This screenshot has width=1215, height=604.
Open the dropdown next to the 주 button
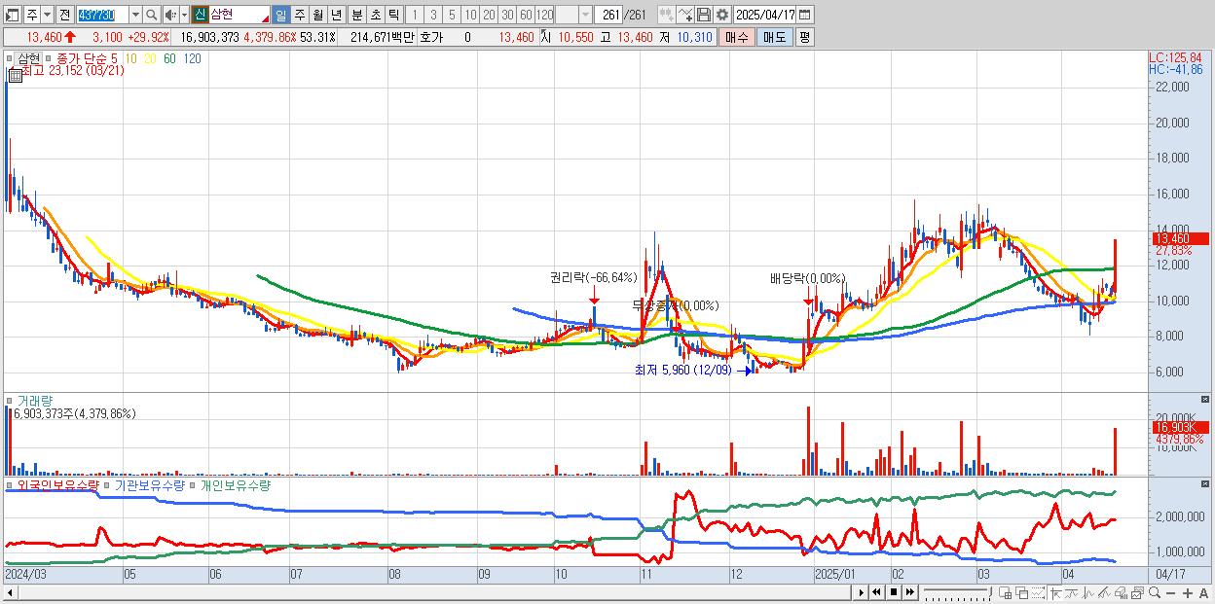[x=47, y=15]
